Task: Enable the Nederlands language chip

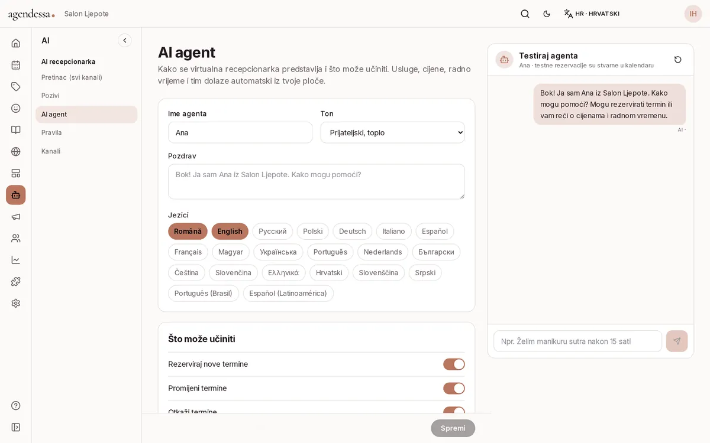Action: click(x=383, y=252)
